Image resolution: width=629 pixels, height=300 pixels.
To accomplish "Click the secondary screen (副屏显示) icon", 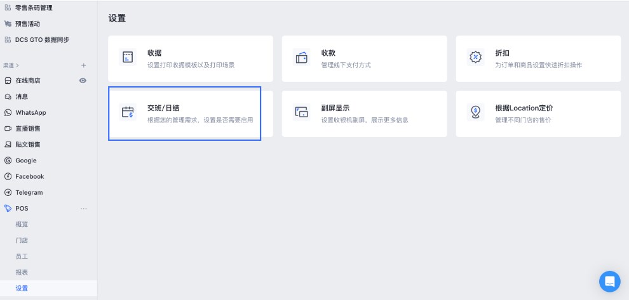I will pos(301,113).
